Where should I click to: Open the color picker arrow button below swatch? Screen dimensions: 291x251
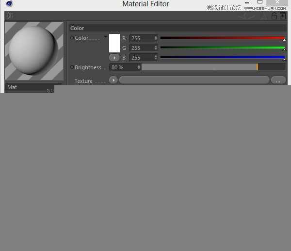pos(114,58)
